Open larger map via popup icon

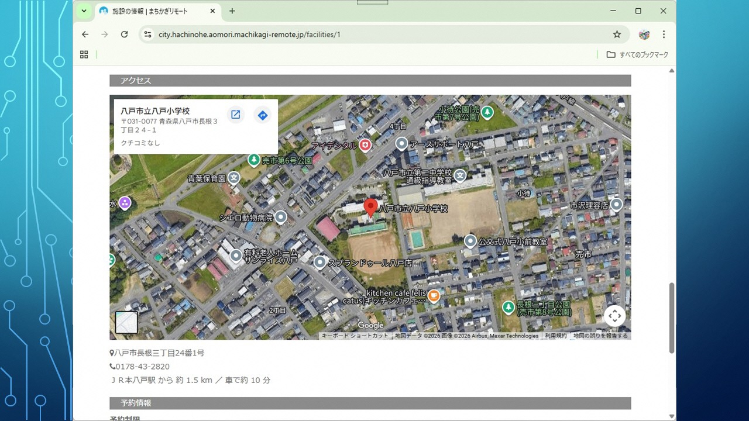point(235,115)
